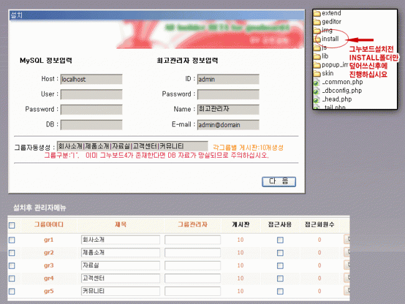Viewport: 405px width, 304px height.
Task: Click the _head.php file icon
Action: [x=317, y=99]
